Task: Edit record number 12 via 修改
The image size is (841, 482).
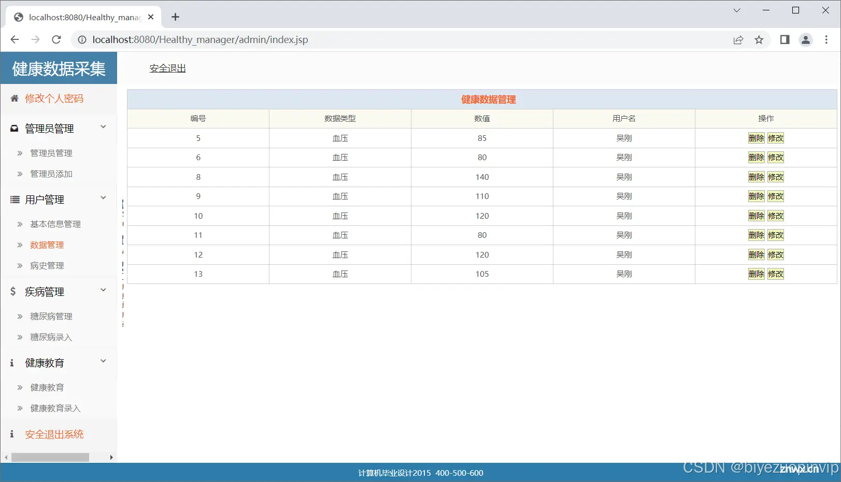Action: tap(776, 254)
